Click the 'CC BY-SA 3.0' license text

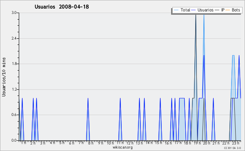232,148
